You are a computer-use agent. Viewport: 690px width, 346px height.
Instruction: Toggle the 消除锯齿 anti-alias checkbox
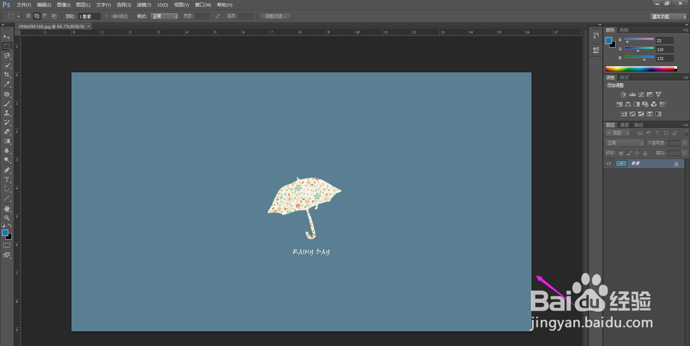tap(107, 16)
